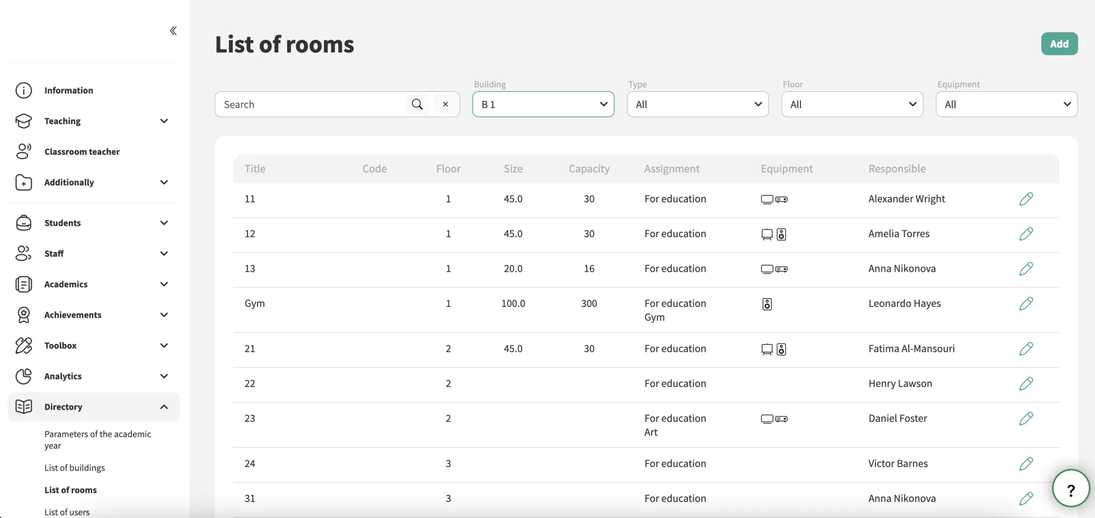Open the help question mark button

click(x=1071, y=488)
